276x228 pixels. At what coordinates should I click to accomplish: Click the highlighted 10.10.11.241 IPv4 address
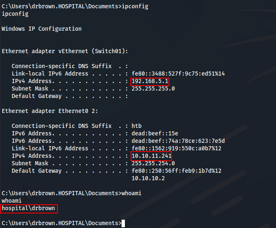coord(152,156)
